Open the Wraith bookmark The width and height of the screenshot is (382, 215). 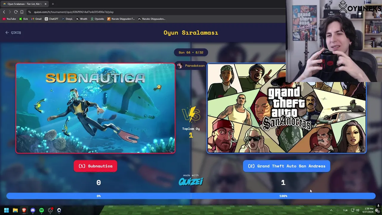point(81,19)
